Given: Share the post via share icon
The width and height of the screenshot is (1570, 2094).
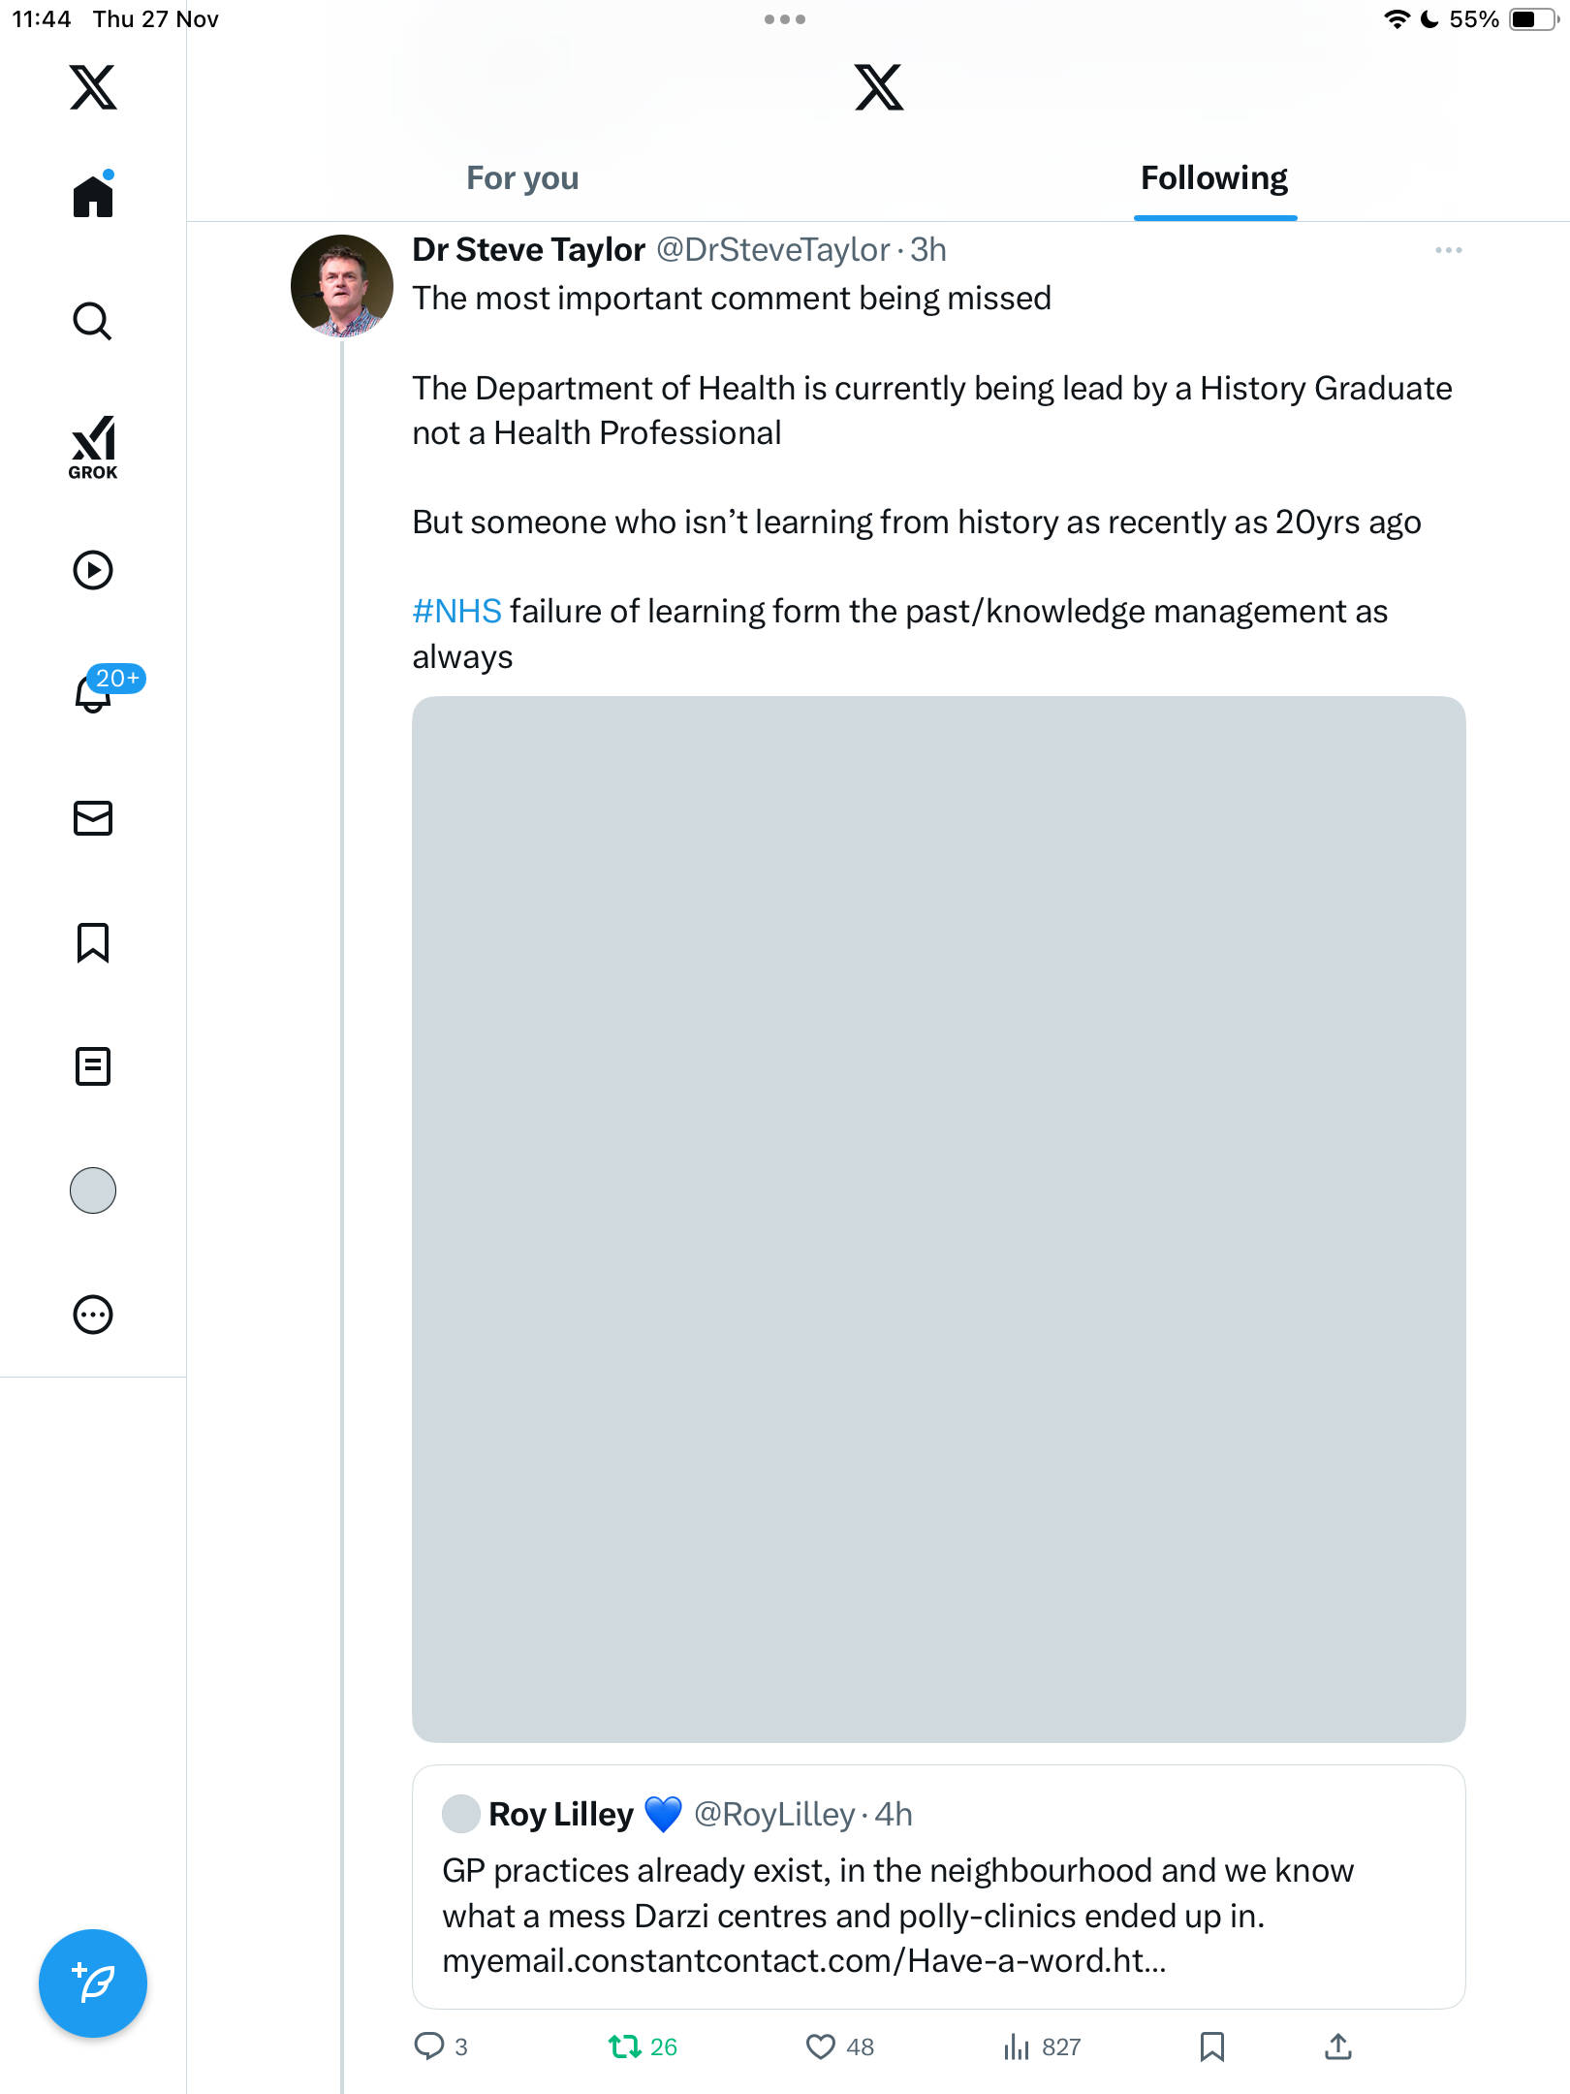Looking at the screenshot, I should click(1337, 2046).
